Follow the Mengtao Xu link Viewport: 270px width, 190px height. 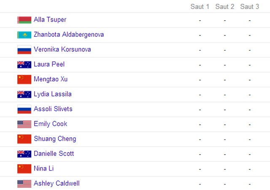(51, 79)
